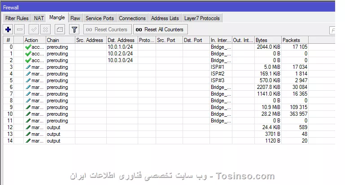Switch to Service Ports tab
Screen dimensions: 345x185
[100, 18]
